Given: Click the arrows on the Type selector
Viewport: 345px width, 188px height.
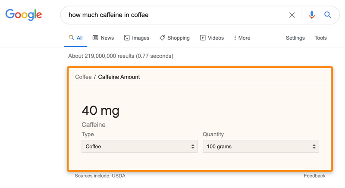Looking at the screenshot, I should point(193,147).
